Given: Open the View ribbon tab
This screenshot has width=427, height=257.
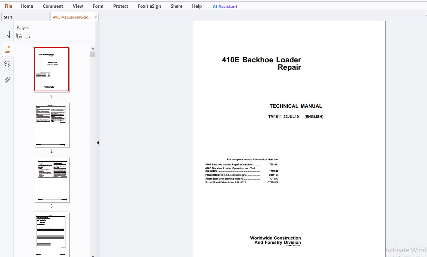Looking at the screenshot, I should [x=78, y=6].
